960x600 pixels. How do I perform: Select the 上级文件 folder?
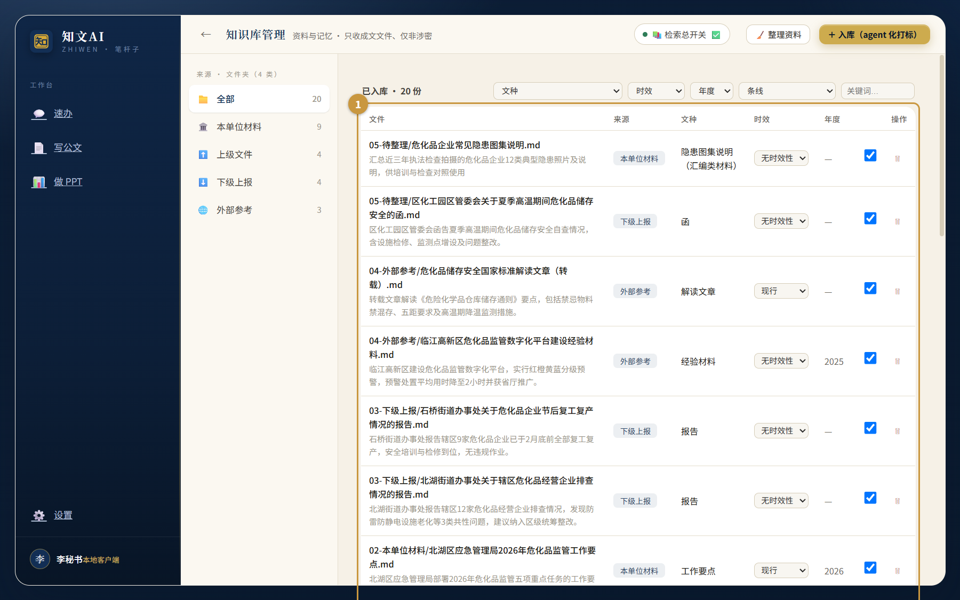259,155
